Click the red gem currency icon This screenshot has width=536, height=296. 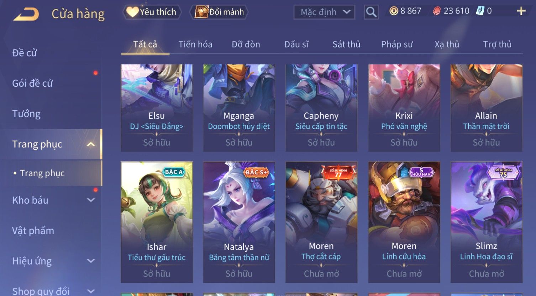(x=437, y=11)
